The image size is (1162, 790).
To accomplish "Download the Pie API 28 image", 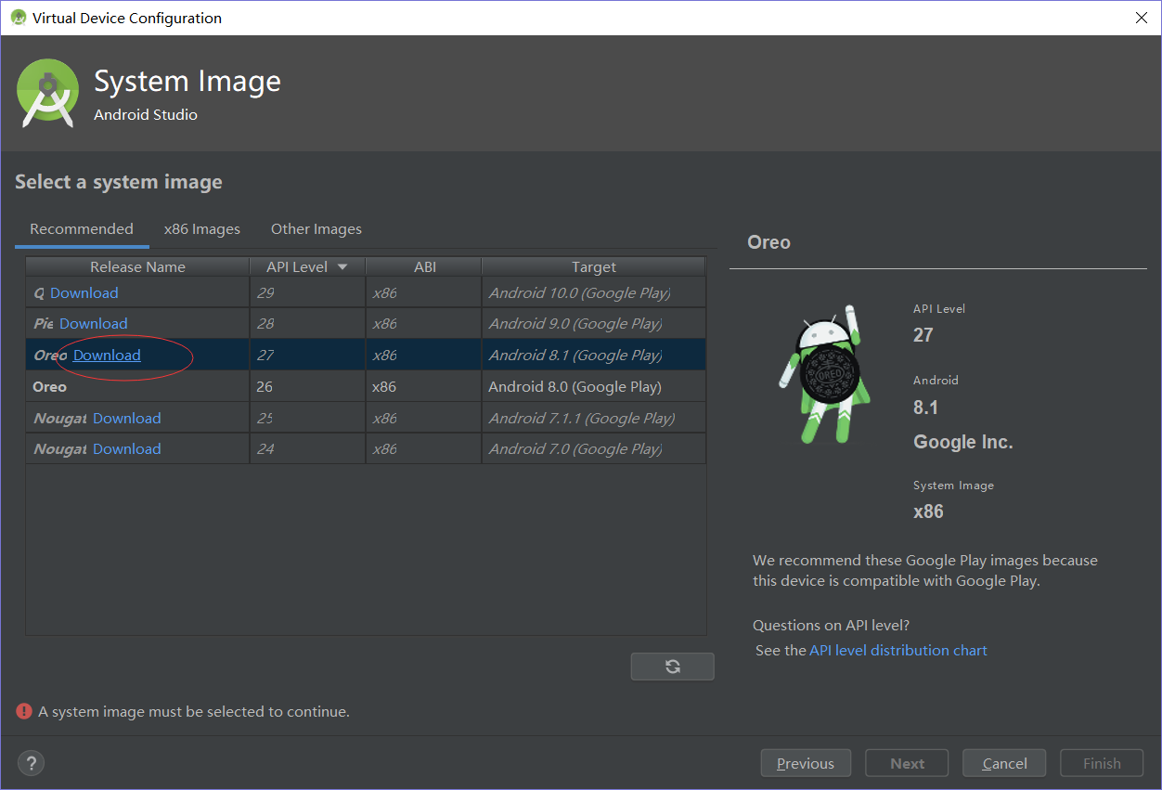I will pos(94,324).
